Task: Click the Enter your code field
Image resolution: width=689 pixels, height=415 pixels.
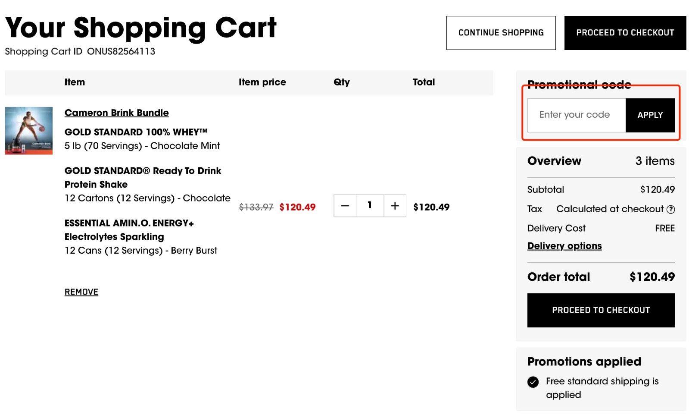Action: pos(575,115)
